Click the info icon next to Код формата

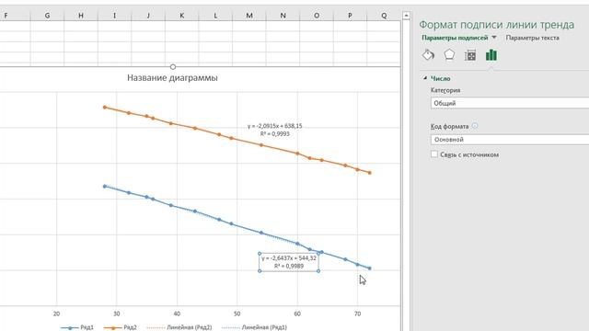tap(475, 126)
